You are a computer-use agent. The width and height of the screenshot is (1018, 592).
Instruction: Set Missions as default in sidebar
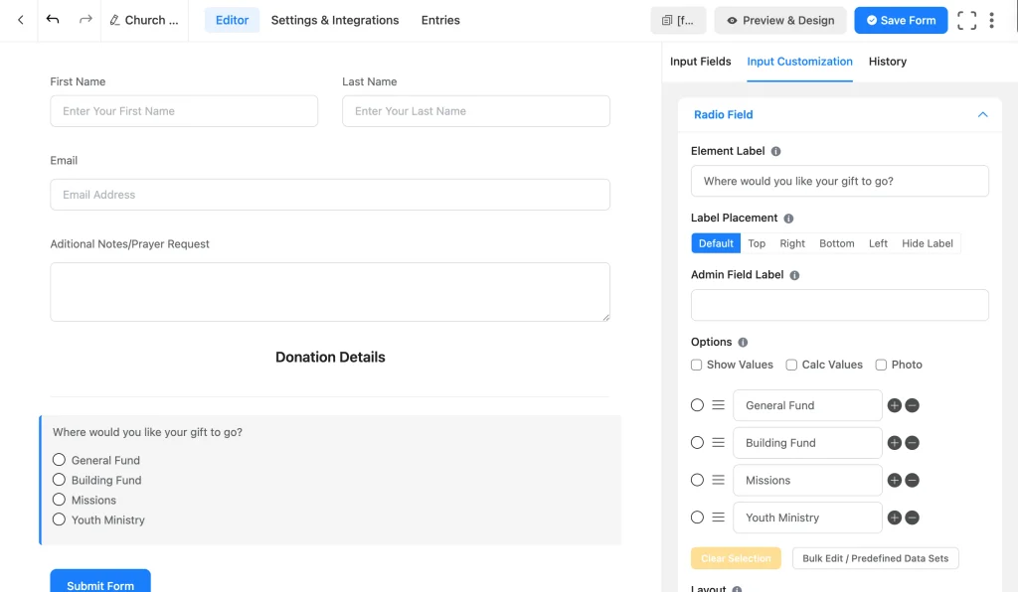pos(697,481)
